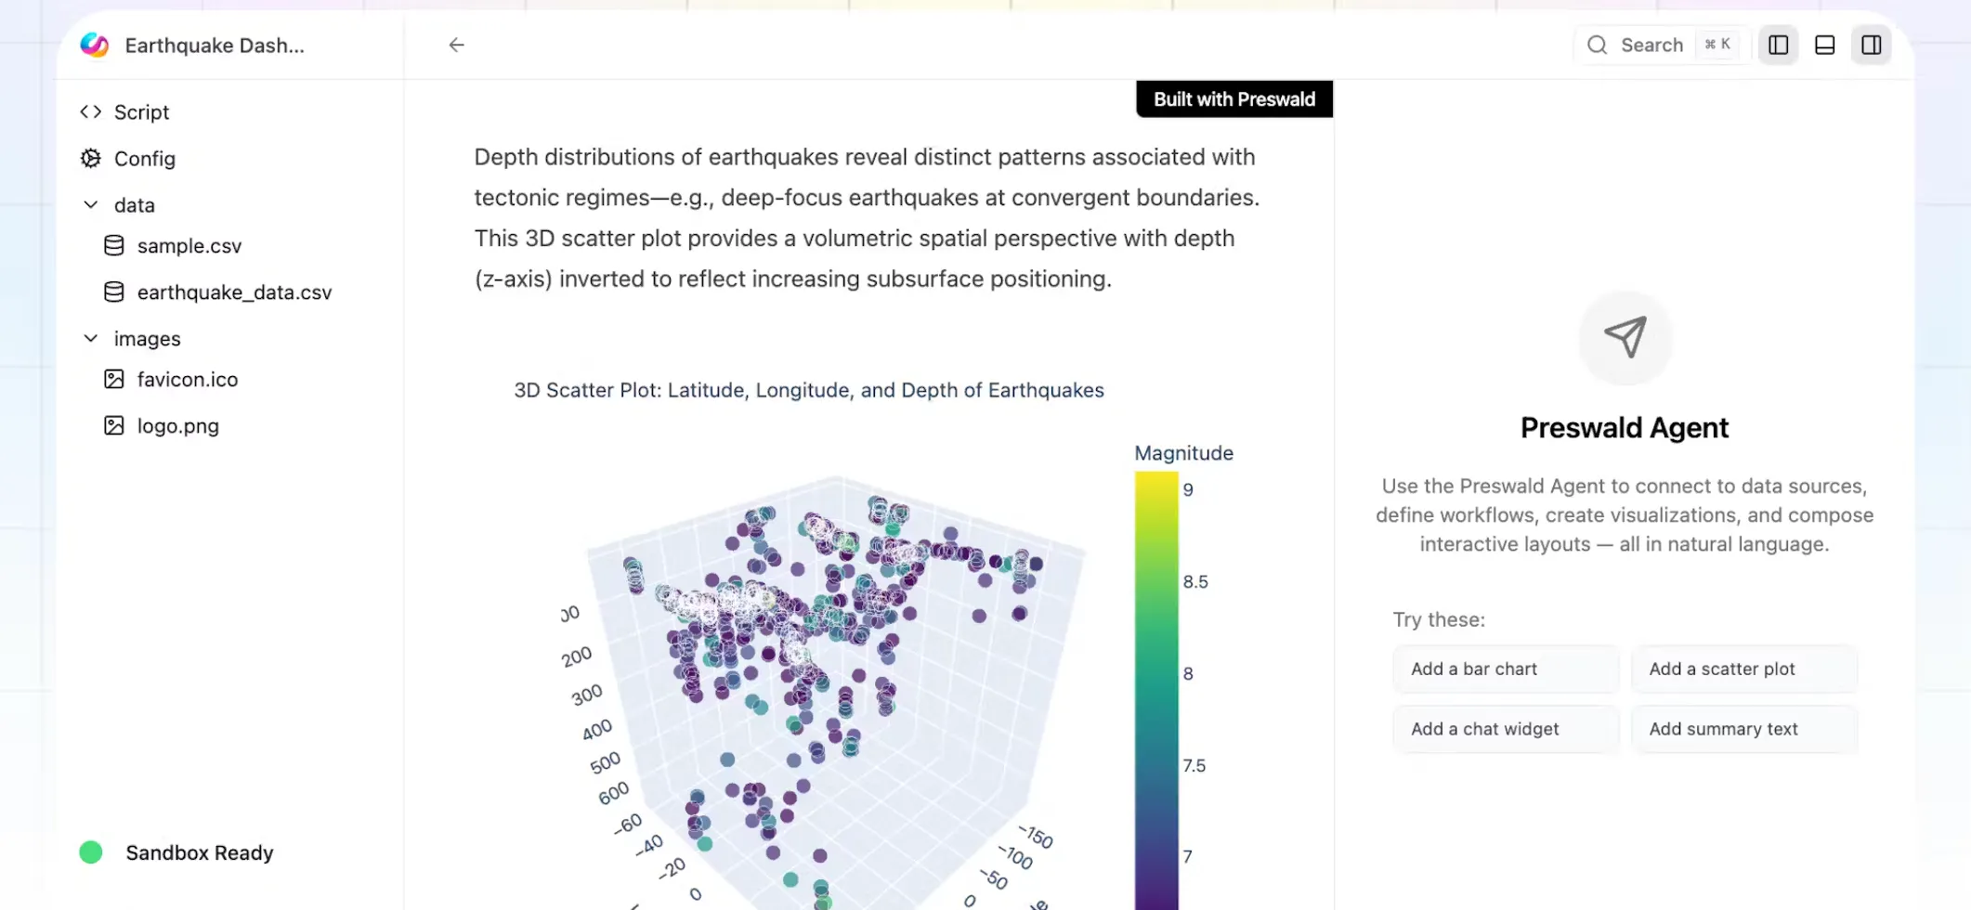Click Add a chat widget suggestion
The width and height of the screenshot is (1971, 910).
coord(1506,729)
